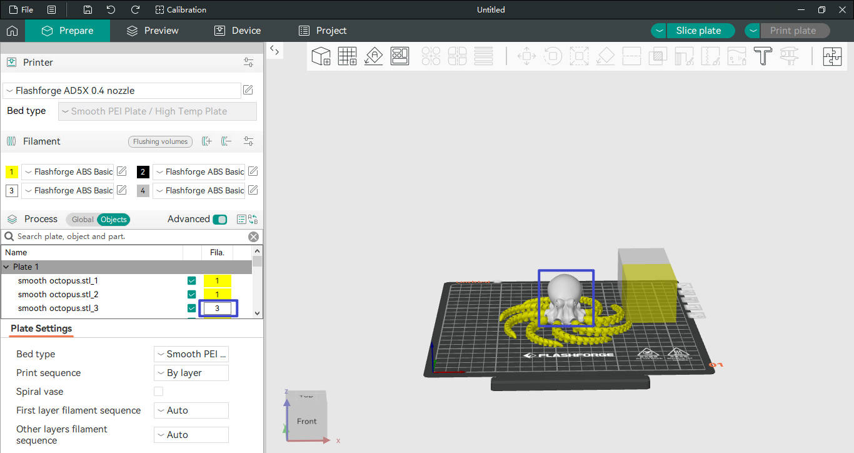Image resolution: width=854 pixels, height=453 pixels.
Task: Toggle the Advanced mode switch
Action: point(219,220)
